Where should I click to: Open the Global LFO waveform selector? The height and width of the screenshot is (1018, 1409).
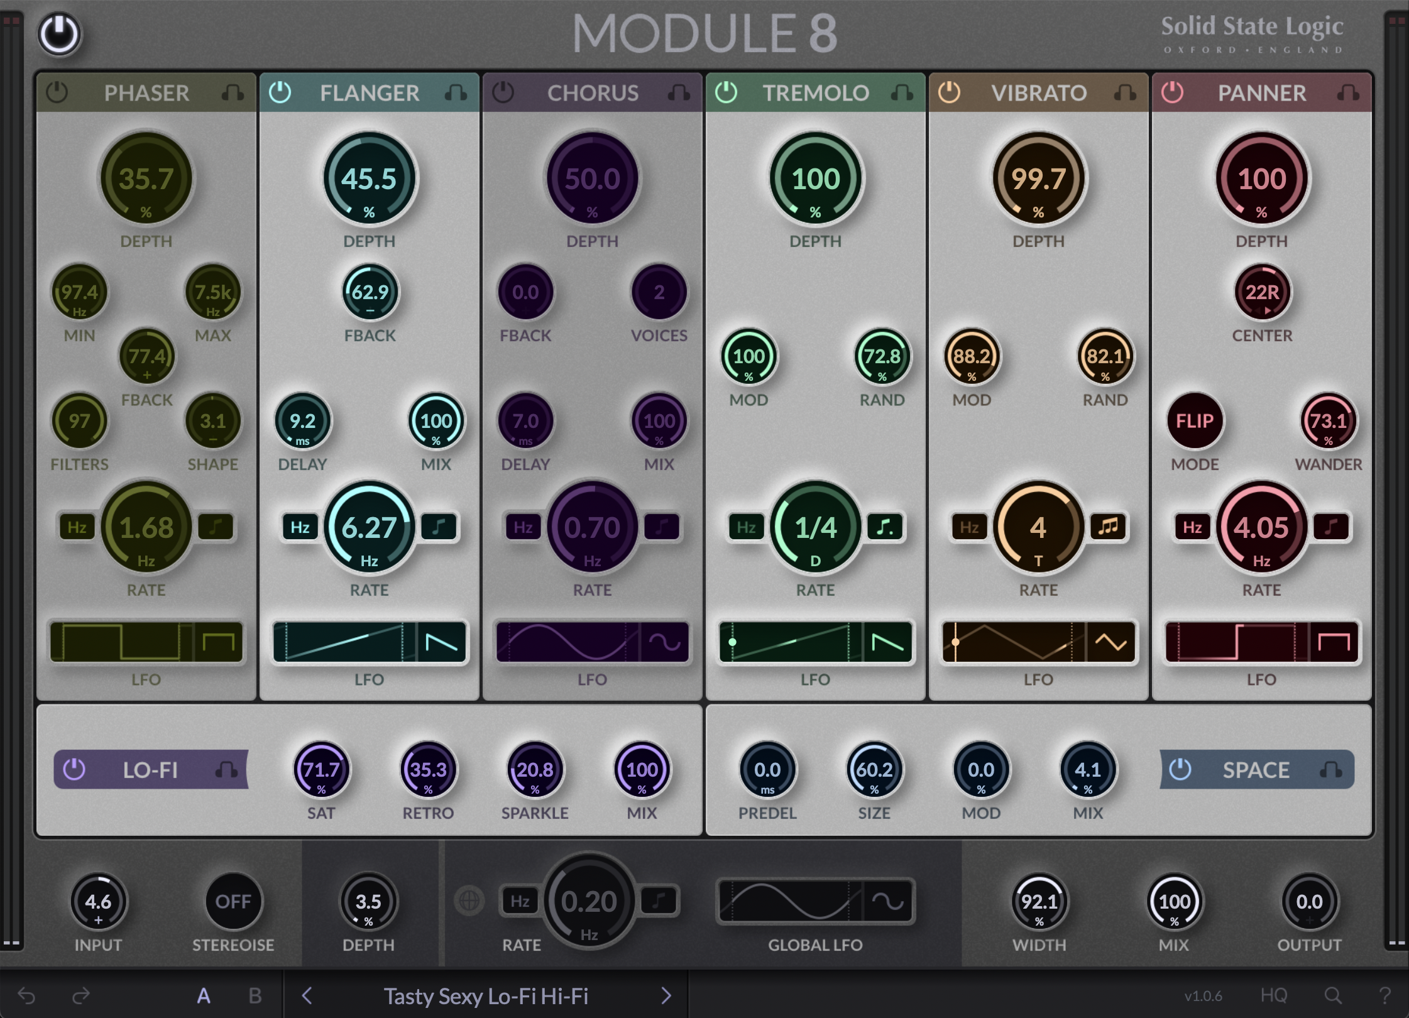(887, 900)
